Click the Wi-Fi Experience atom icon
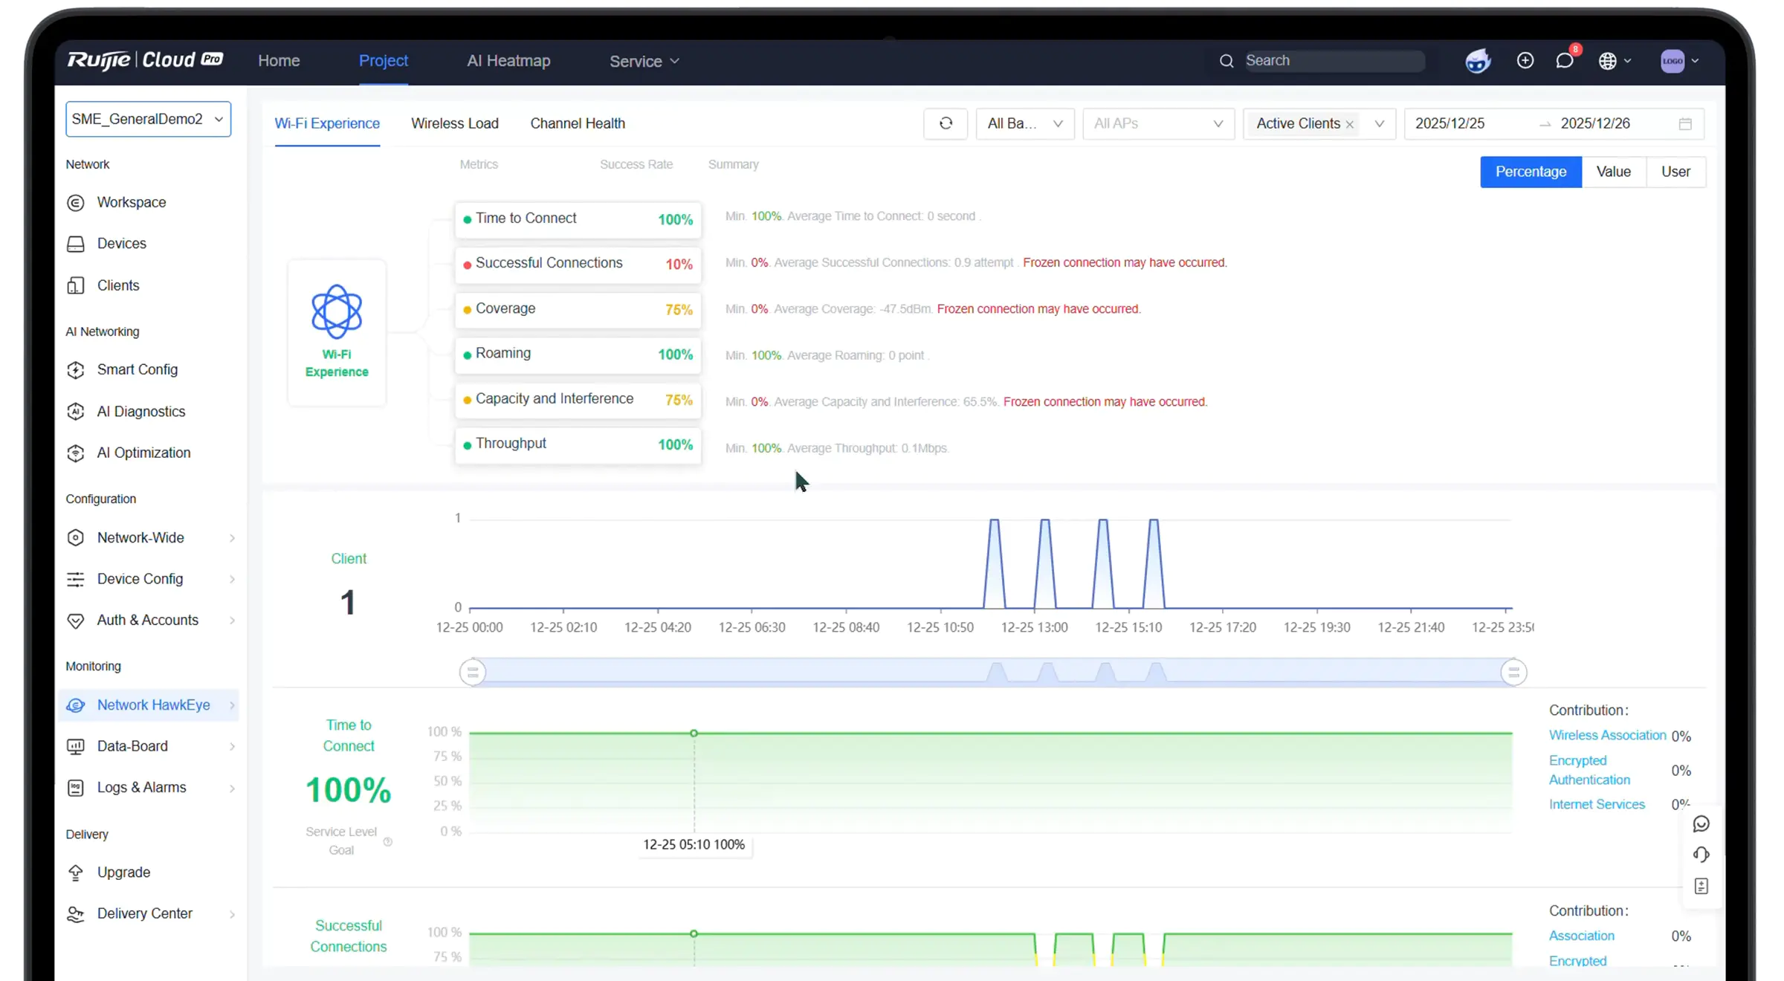Viewport: 1784px width, 981px height. coord(337,311)
